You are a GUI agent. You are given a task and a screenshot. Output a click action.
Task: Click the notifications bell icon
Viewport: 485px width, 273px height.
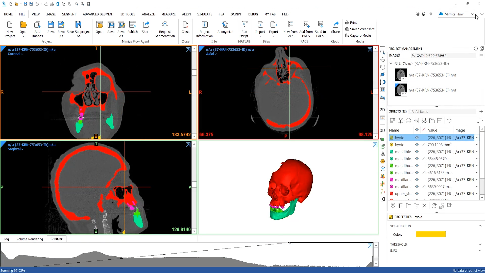pos(424,14)
